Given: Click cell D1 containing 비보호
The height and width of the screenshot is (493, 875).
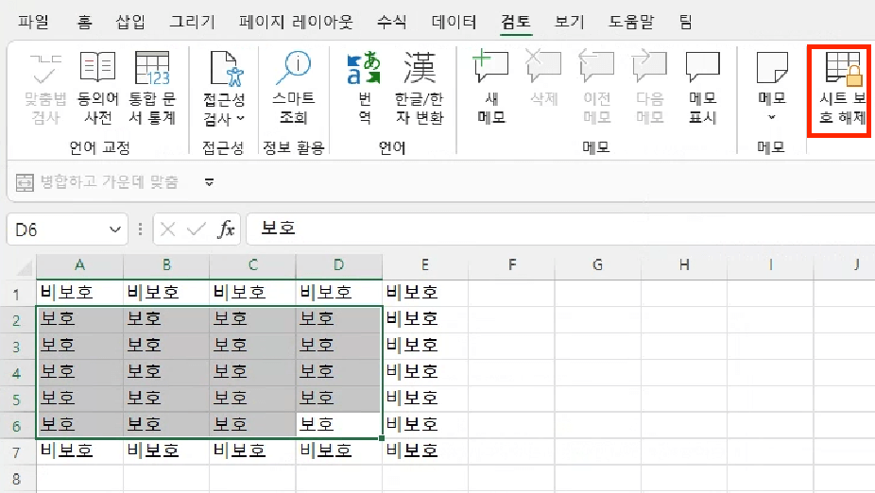Looking at the screenshot, I should click(338, 292).
